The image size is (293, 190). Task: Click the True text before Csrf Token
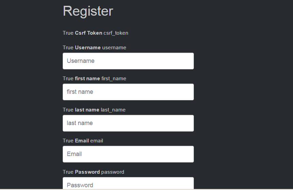68,33
